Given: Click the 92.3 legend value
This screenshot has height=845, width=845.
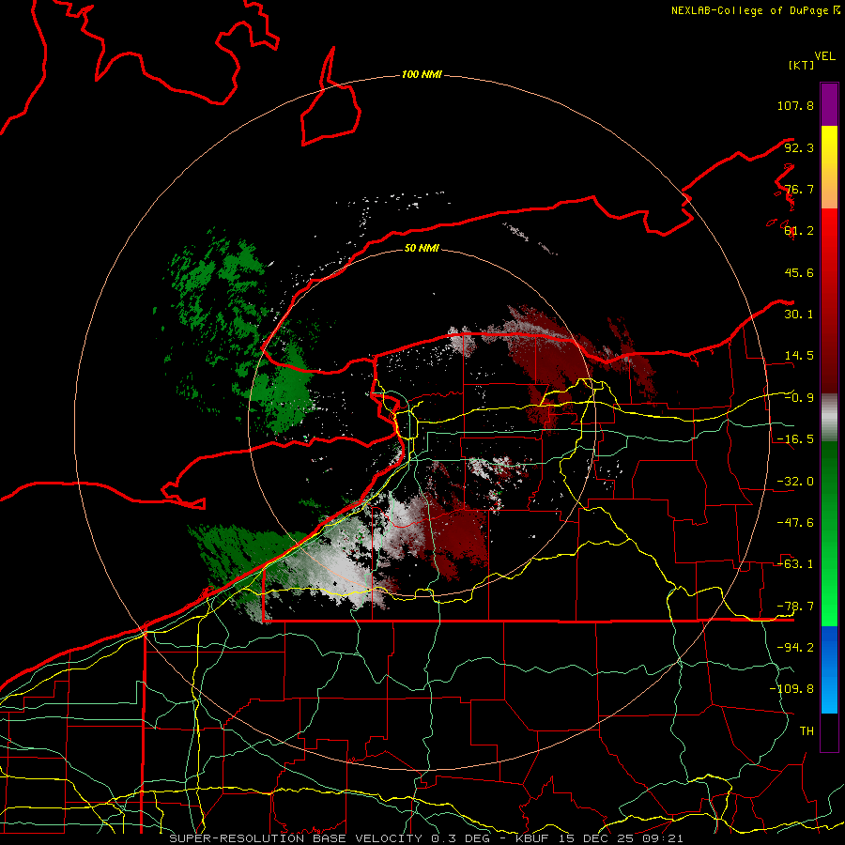Looking at the screenshot, I should [x=799, y=147].
